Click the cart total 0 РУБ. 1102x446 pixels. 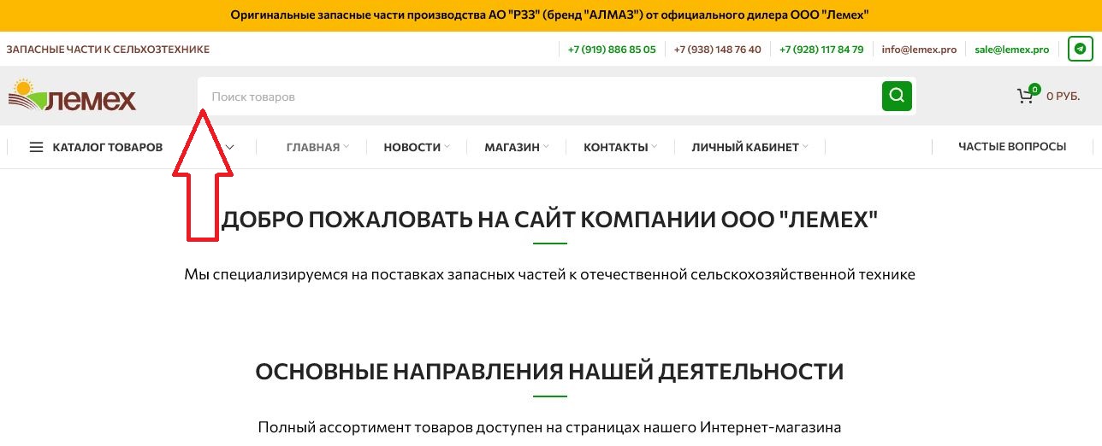click(x=1063, y=97)
